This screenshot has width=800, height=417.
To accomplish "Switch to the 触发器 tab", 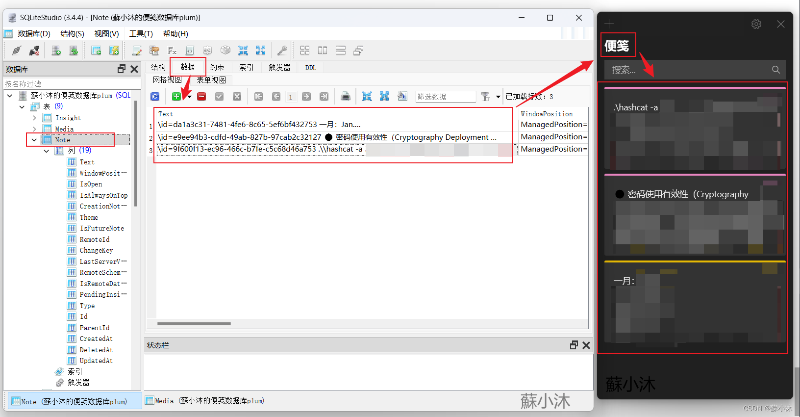I will tap(280, 67).
